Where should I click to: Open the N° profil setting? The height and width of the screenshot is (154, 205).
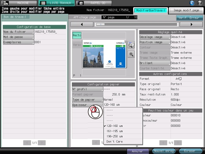point(88,89)
